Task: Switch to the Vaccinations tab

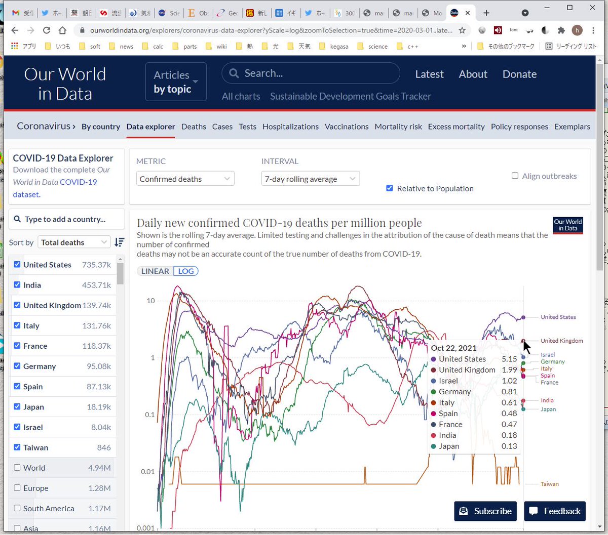Action: coord(347,127)
